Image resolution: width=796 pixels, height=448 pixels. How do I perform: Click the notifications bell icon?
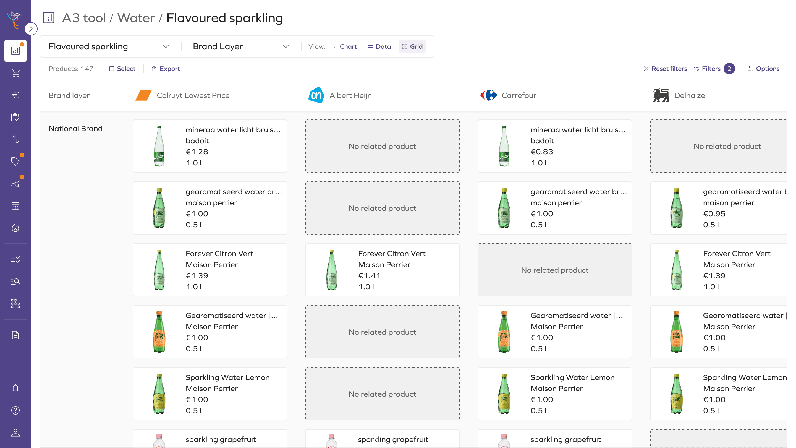click(15, 388)
